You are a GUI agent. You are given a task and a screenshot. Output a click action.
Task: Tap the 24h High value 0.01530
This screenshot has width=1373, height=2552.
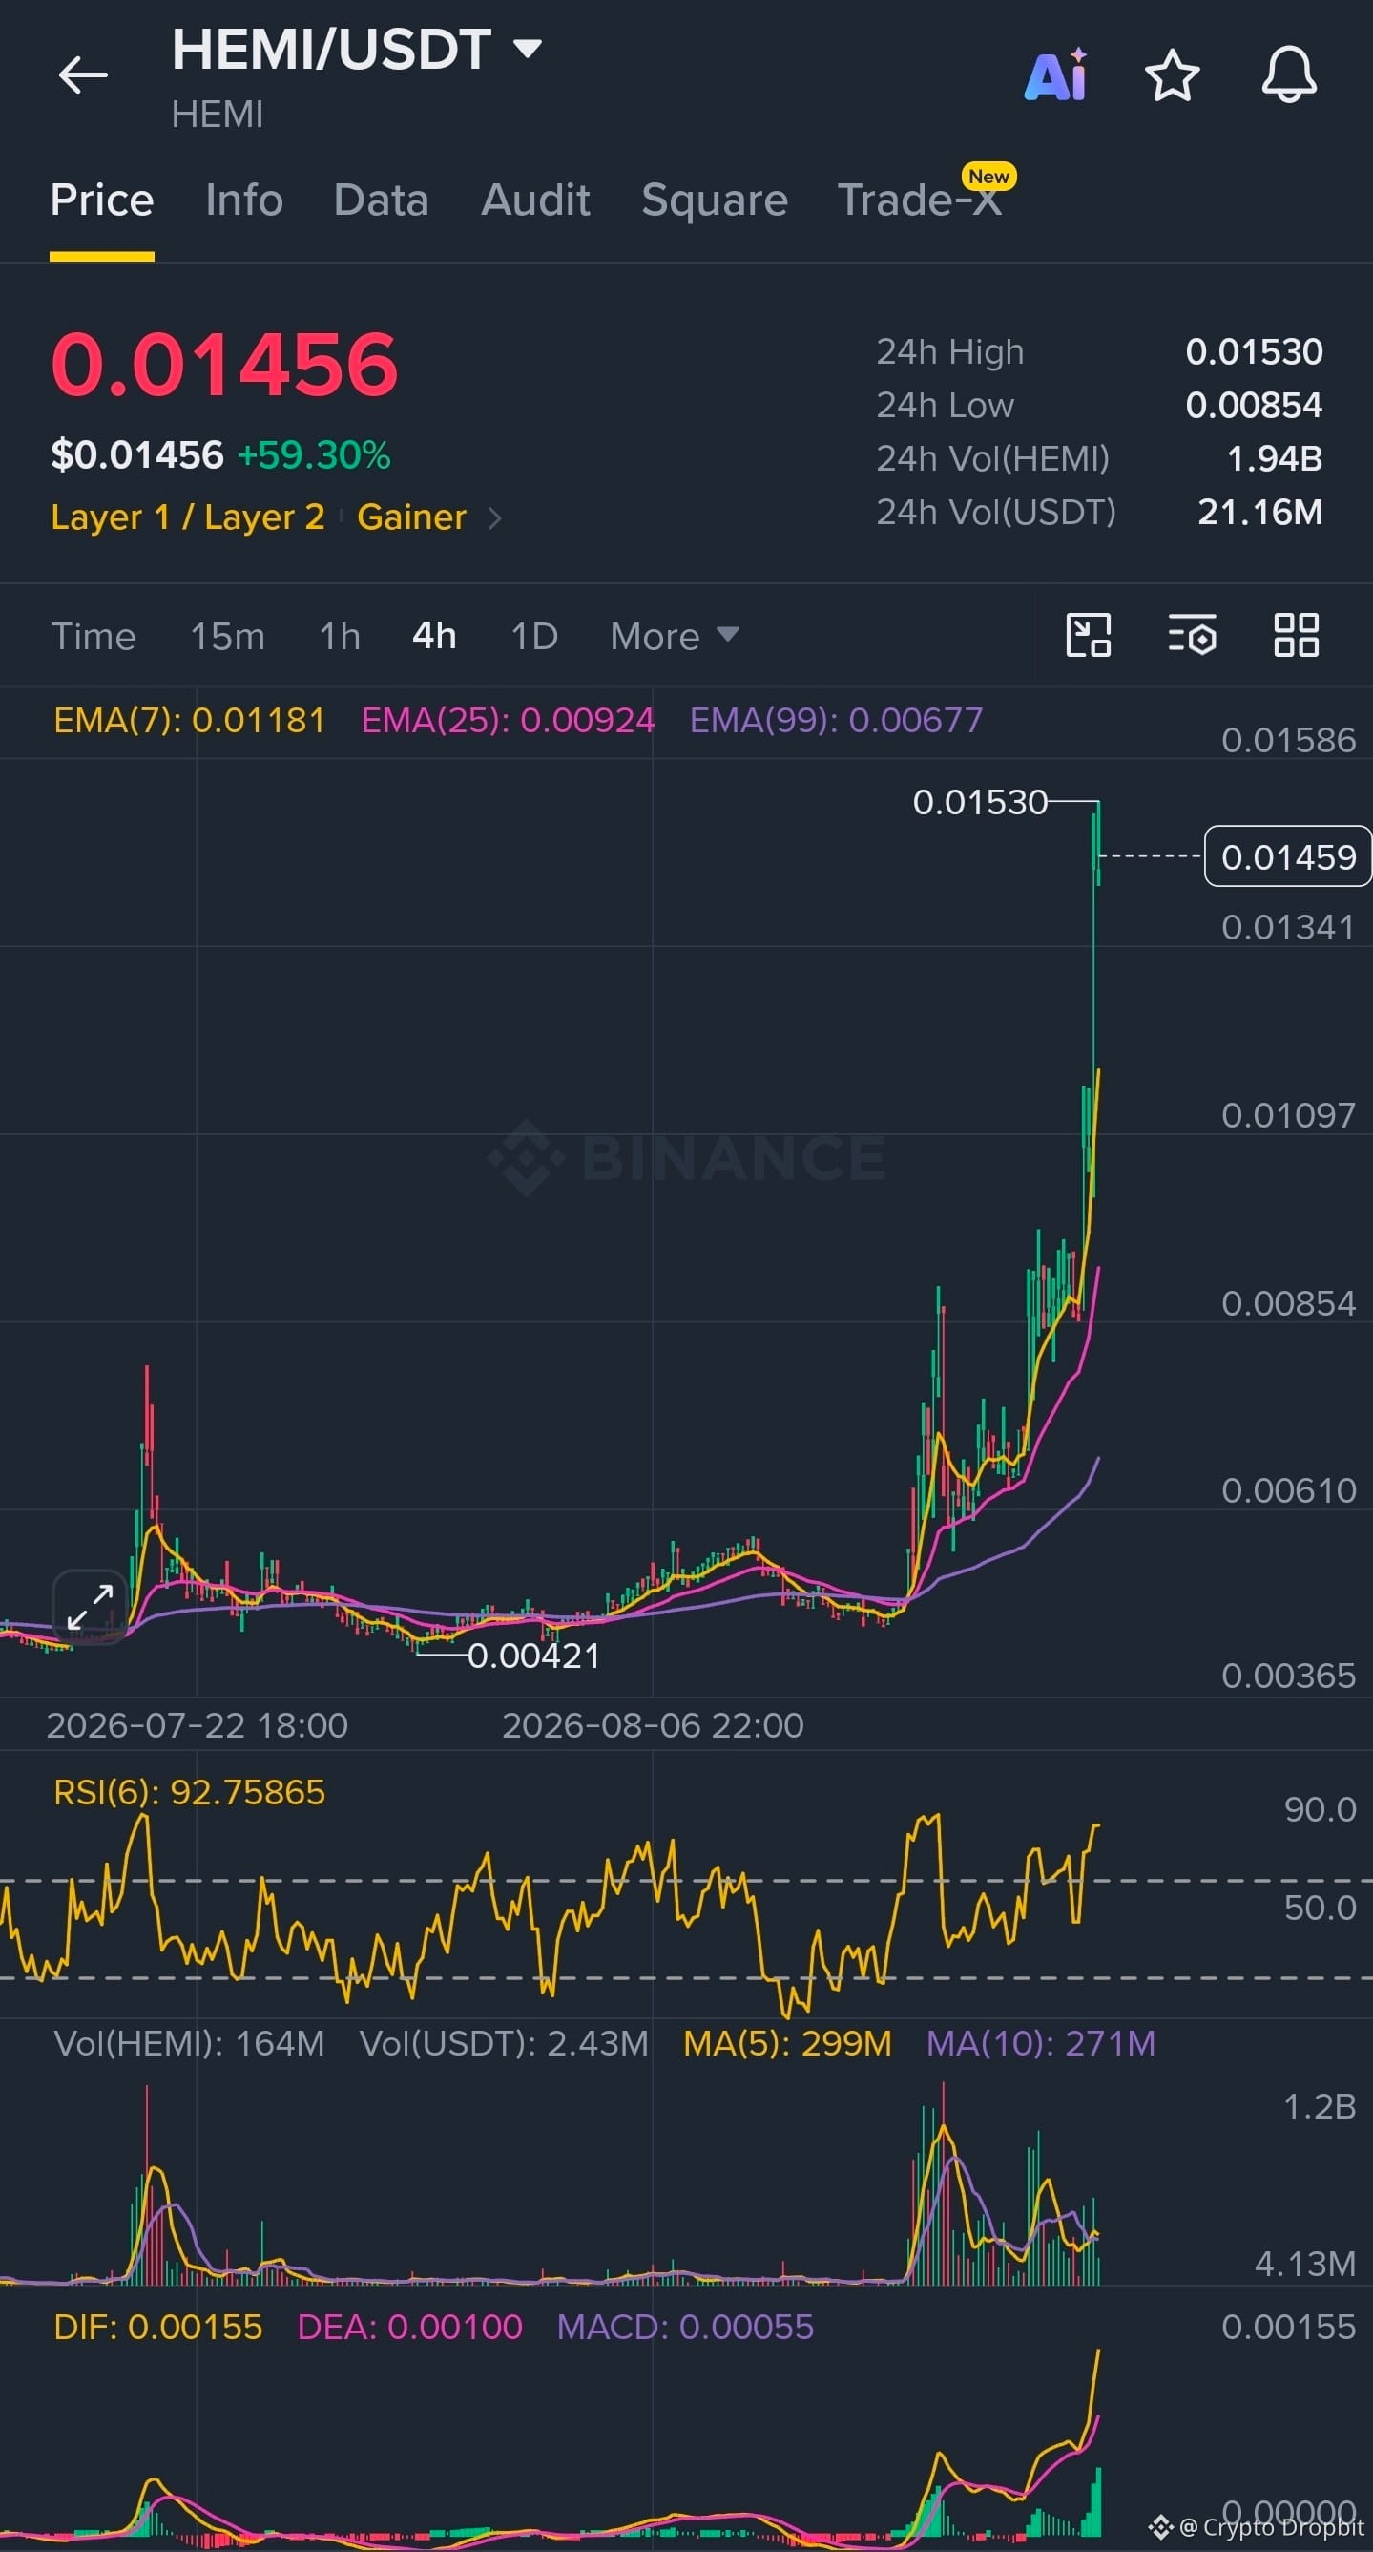pos(1255,351)
